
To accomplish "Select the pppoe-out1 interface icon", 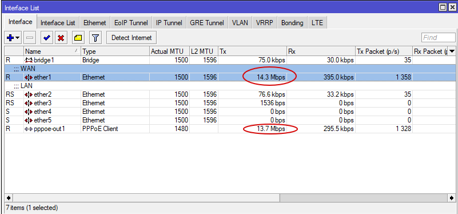I will tap(29, 129).
